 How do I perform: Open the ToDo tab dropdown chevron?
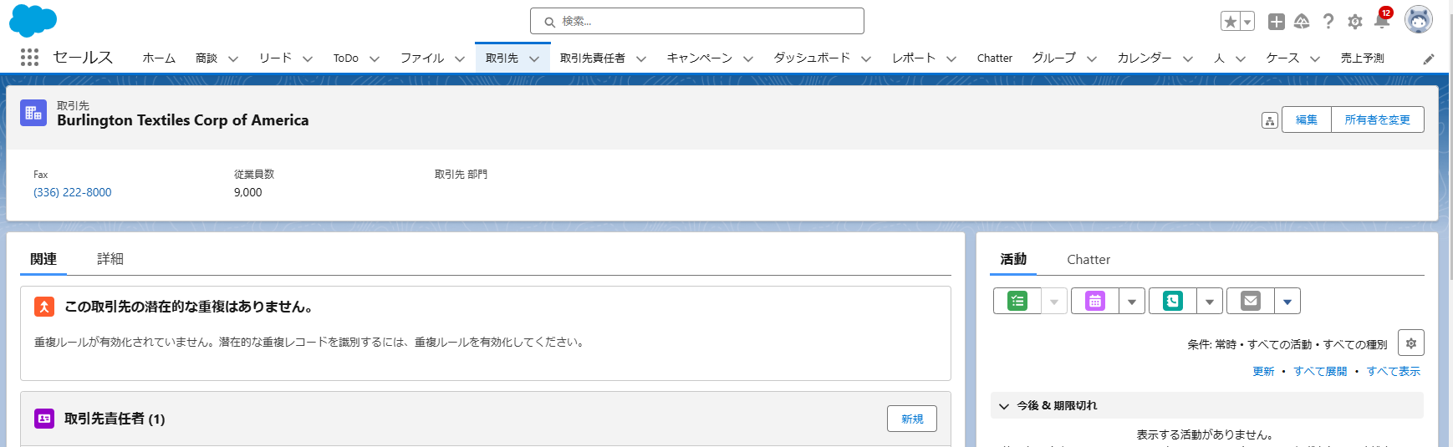tap(375, 58)
